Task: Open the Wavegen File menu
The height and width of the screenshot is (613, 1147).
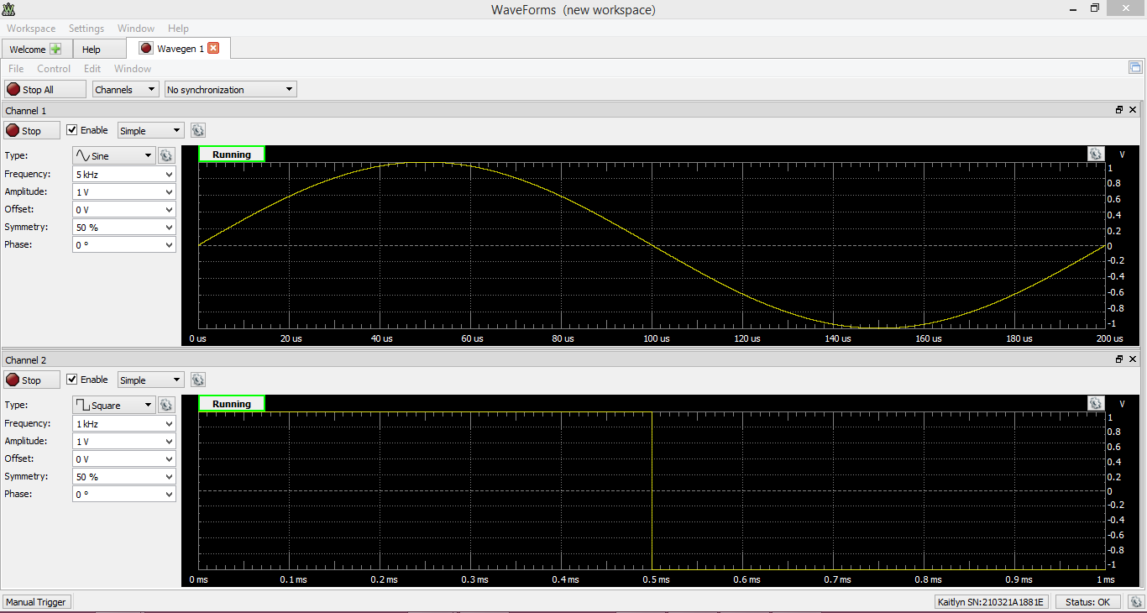Action: pos(16,68)
